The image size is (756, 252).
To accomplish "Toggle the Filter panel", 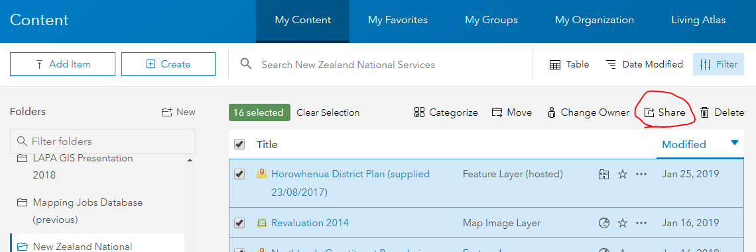I will 718,64.
